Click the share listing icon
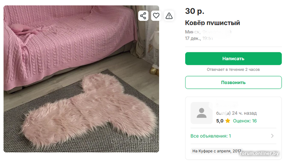Image resolution: width=286 pixels, height=161 pixels. [143, 15]
